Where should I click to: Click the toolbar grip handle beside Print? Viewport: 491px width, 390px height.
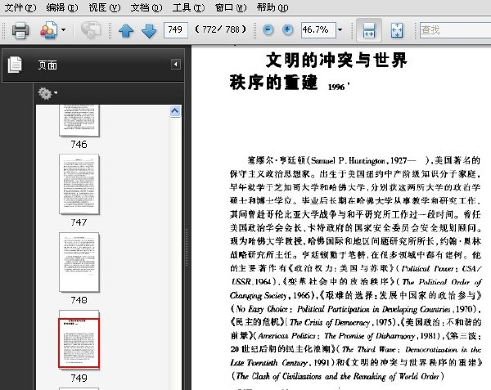pos(4,30)
